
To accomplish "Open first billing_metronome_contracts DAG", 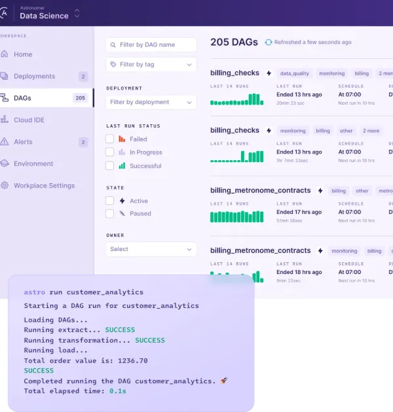I will (260, 190).
